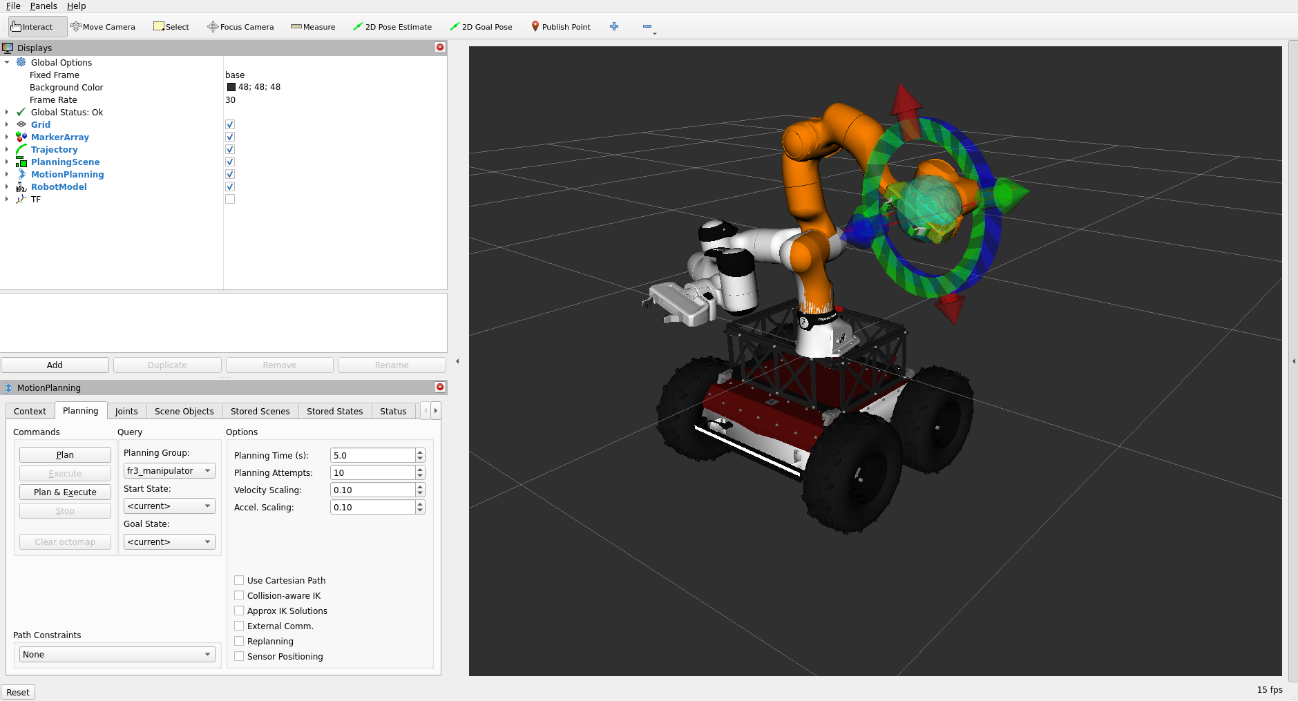The image size is (1298, 701).
Task: Collapse left panel using the arrow handle
Action: coord(457,361)
